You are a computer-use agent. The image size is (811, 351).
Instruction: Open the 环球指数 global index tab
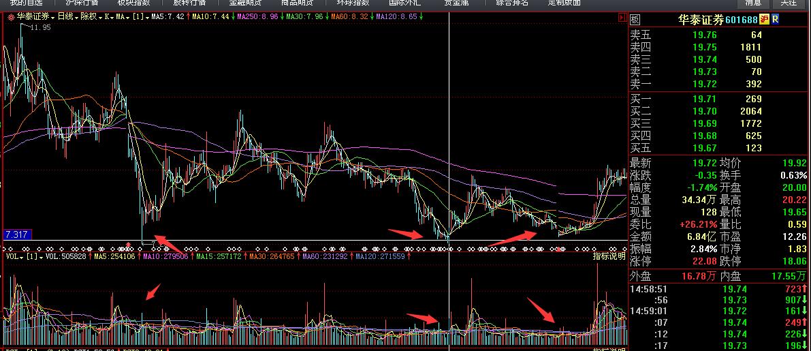coord(353,3)
